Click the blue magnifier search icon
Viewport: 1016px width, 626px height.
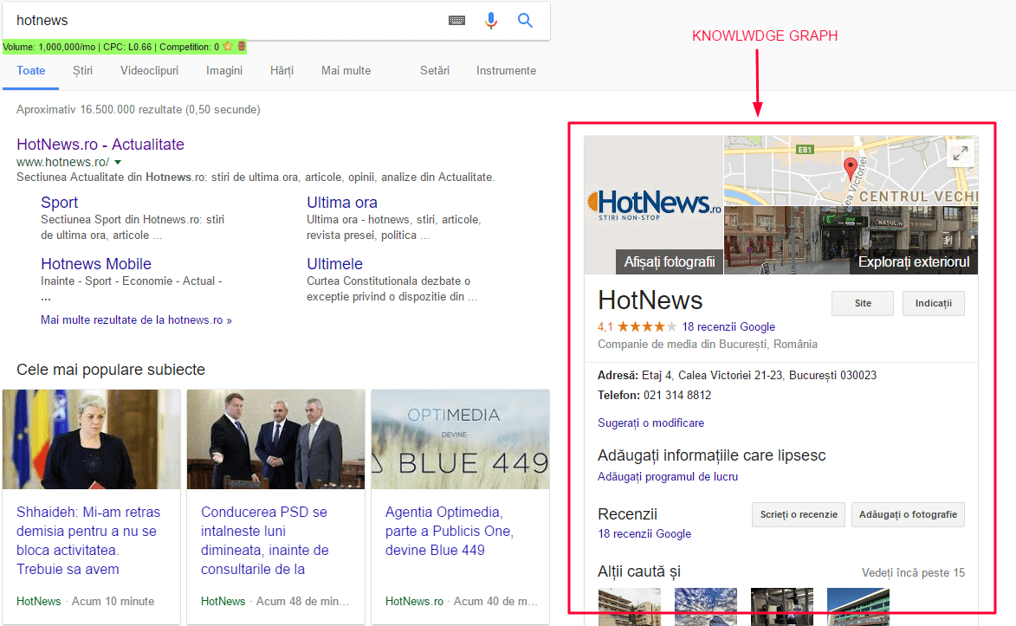coord(526,21)
